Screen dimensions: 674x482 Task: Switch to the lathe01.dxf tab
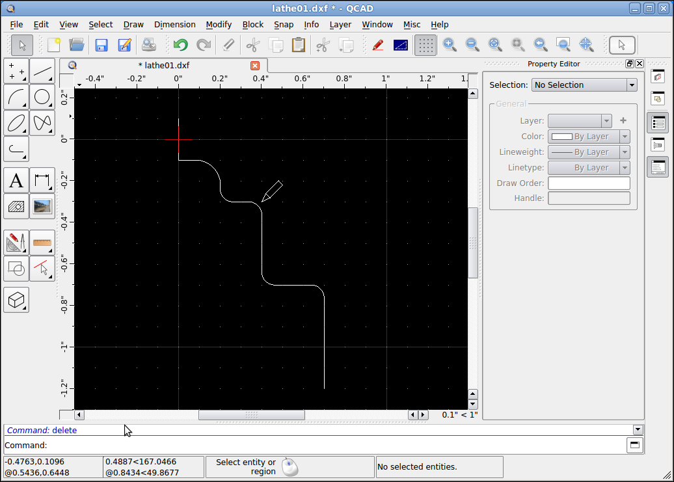[x=163, y=65]
